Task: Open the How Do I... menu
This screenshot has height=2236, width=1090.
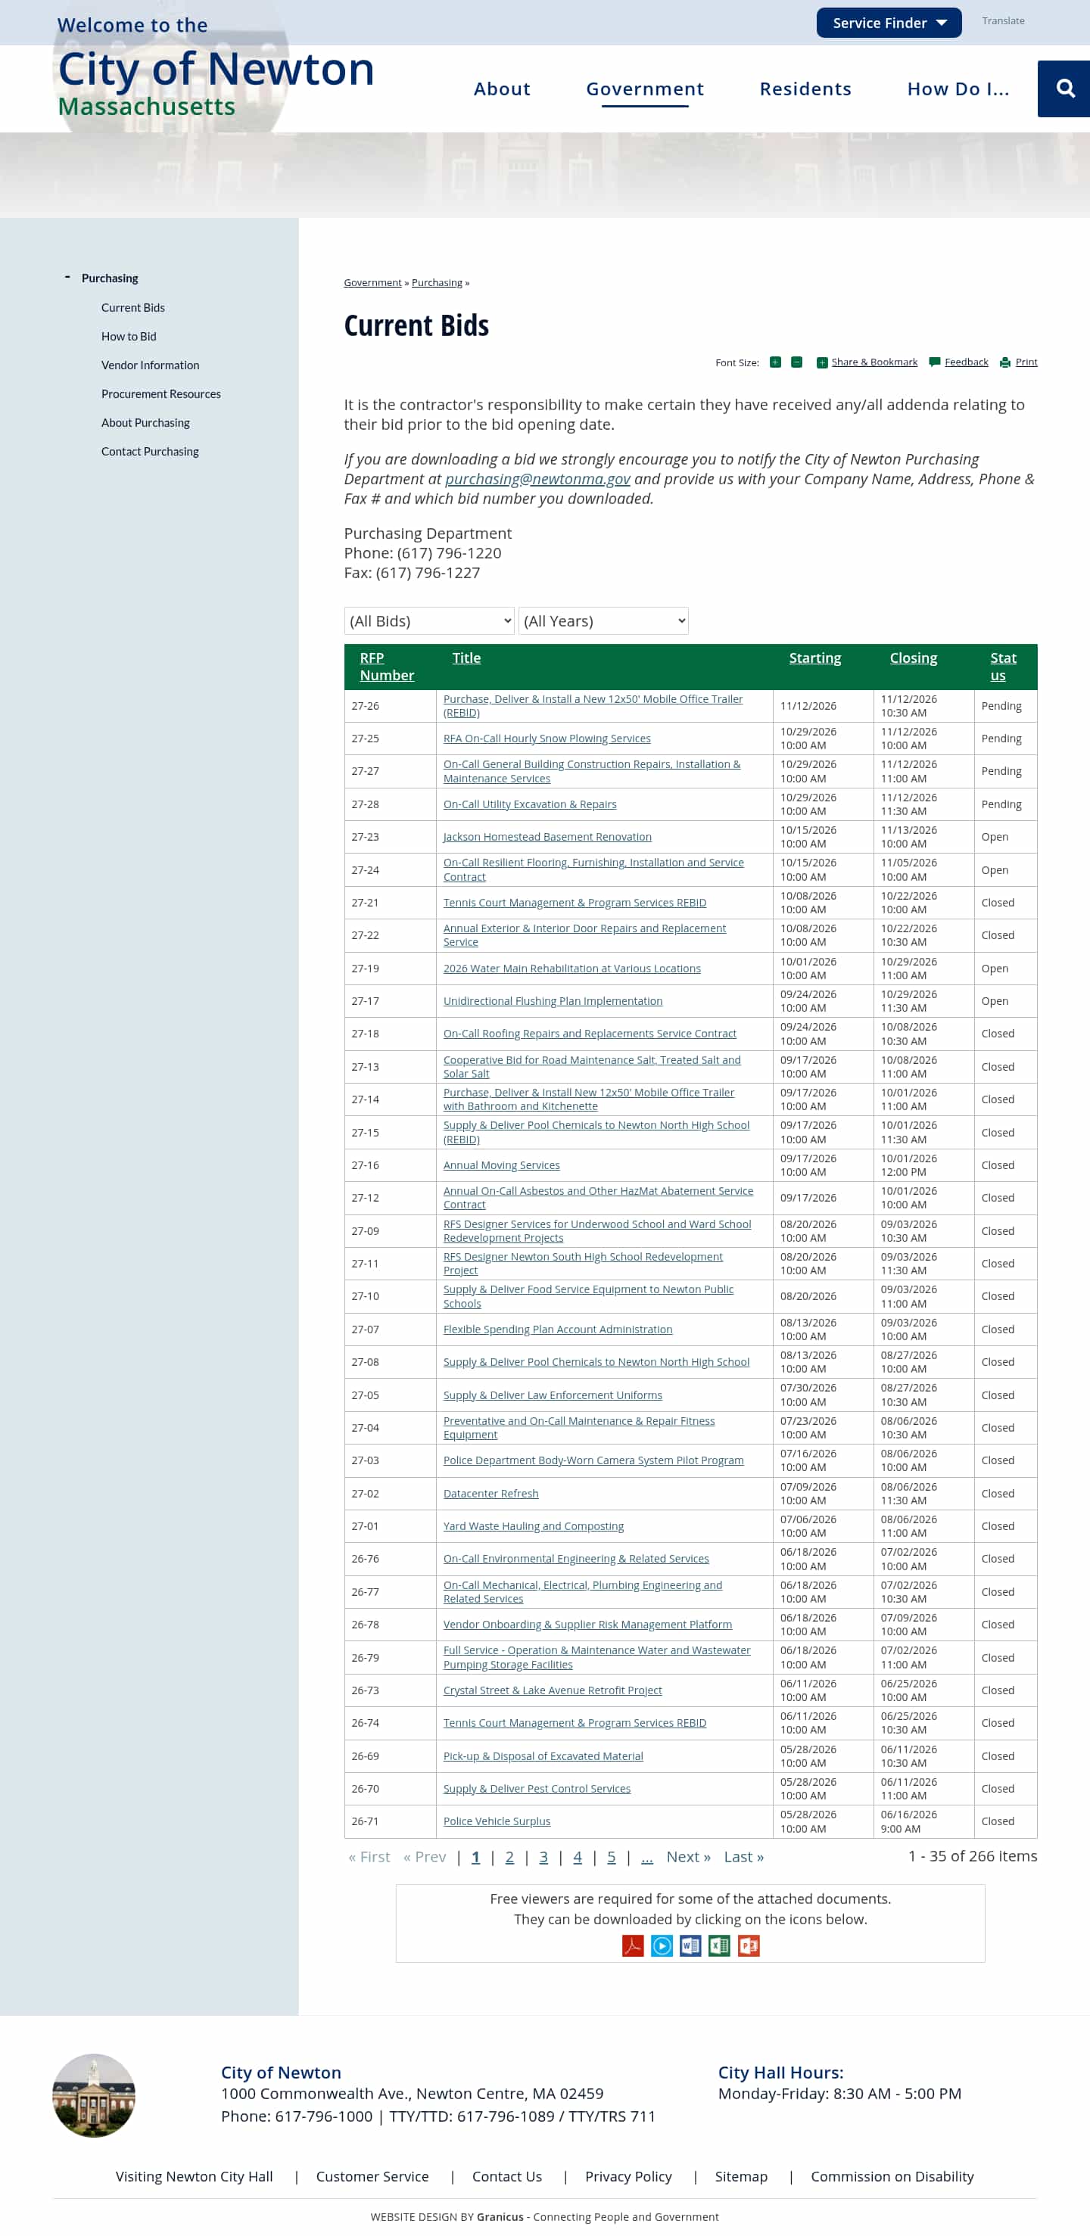Action: pyautogui.click(x=959, y=89)
